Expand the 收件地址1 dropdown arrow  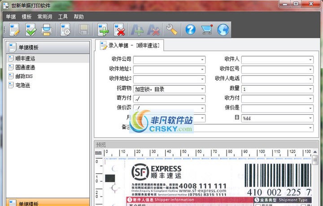[202, 70]
